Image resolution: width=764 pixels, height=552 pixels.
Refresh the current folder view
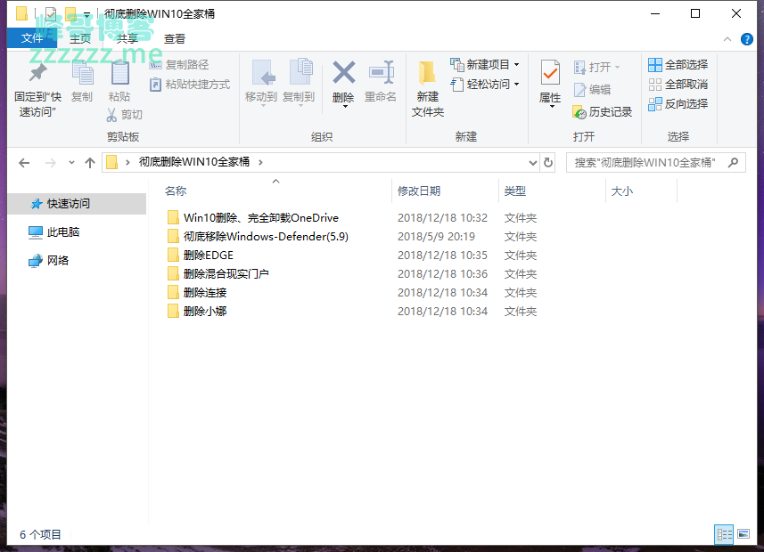pos(548,162)
